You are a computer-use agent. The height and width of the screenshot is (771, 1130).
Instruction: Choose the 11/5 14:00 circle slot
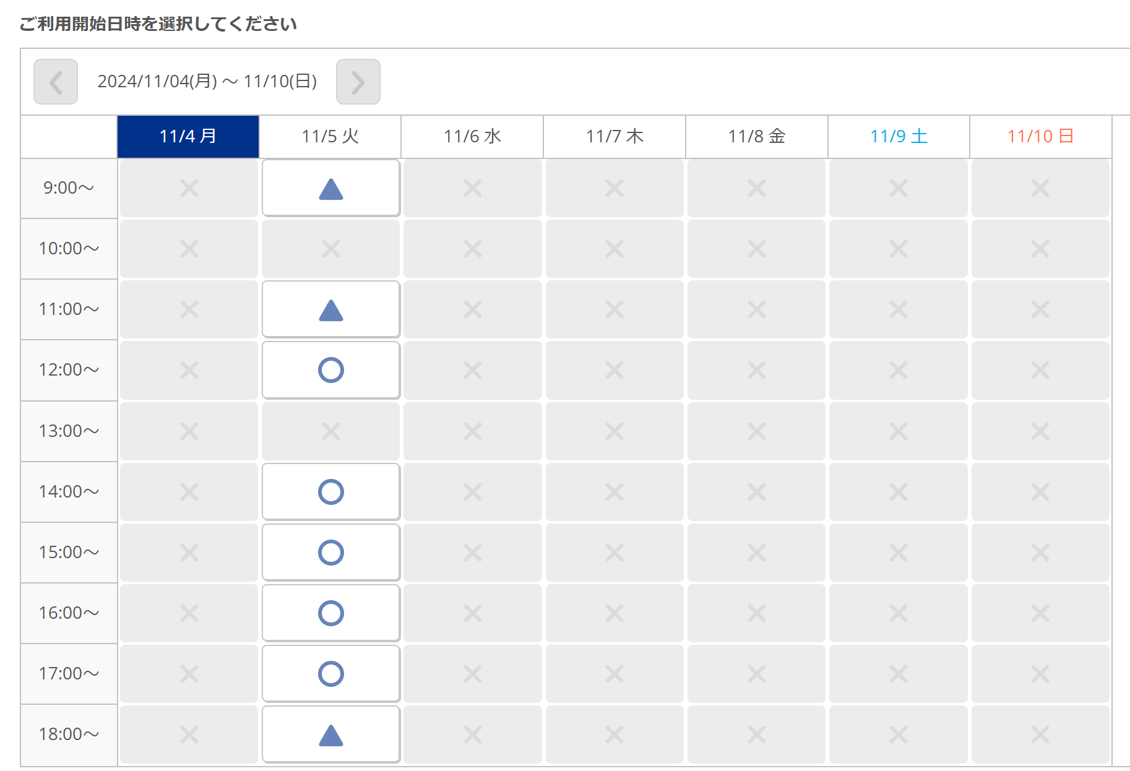[331, 492]
